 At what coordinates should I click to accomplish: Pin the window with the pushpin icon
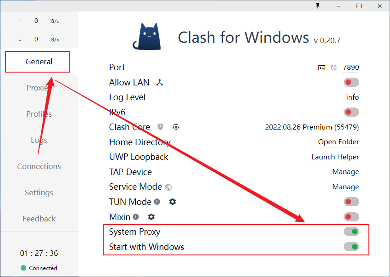click(x=318, y=6)
